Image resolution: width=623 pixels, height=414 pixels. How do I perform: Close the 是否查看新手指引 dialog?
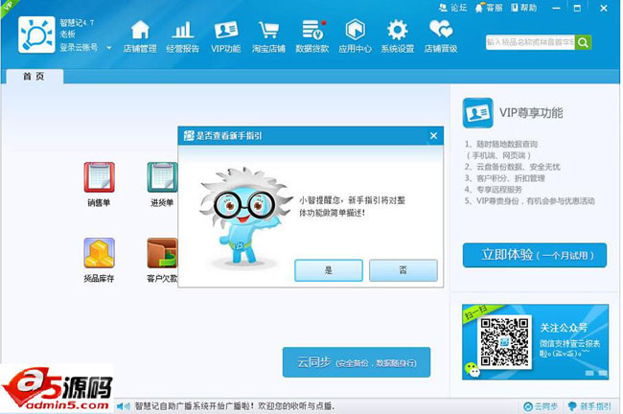click(433, 136)
